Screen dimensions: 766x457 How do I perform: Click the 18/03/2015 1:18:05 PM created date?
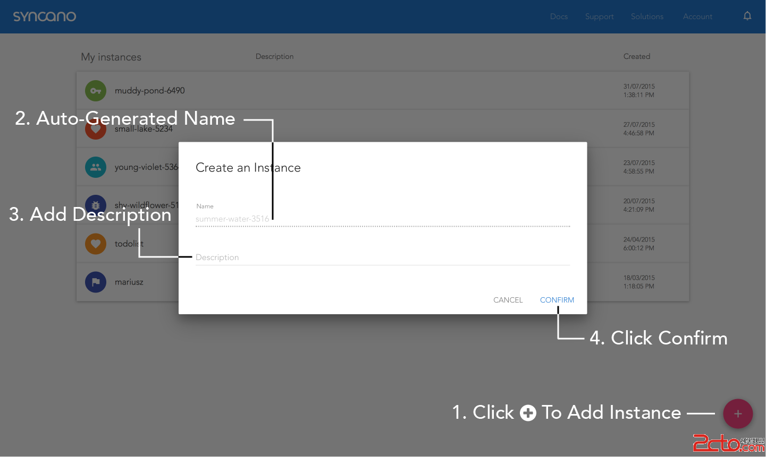click(639, 282)
